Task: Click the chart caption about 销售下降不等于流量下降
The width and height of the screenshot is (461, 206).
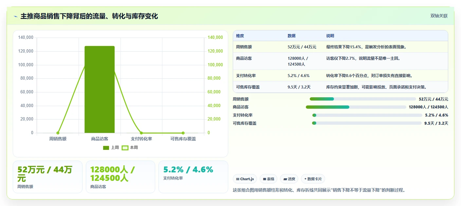Action: click(x=319, y=190)
